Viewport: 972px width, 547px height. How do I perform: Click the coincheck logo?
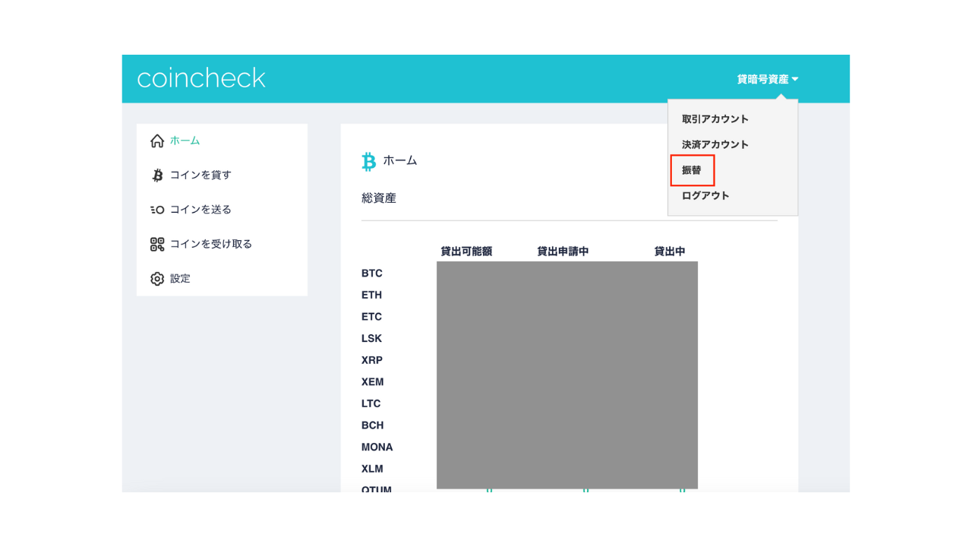pos(201,77)
